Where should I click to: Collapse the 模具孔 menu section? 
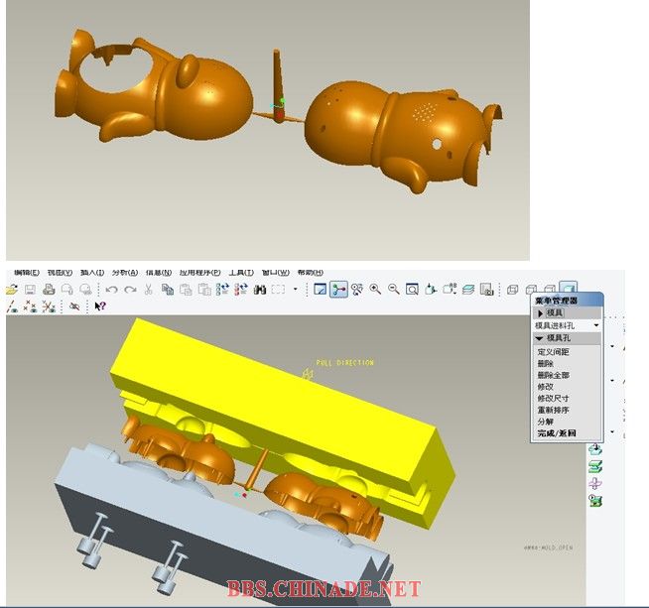pyautogui.click(x=540, y=338)
